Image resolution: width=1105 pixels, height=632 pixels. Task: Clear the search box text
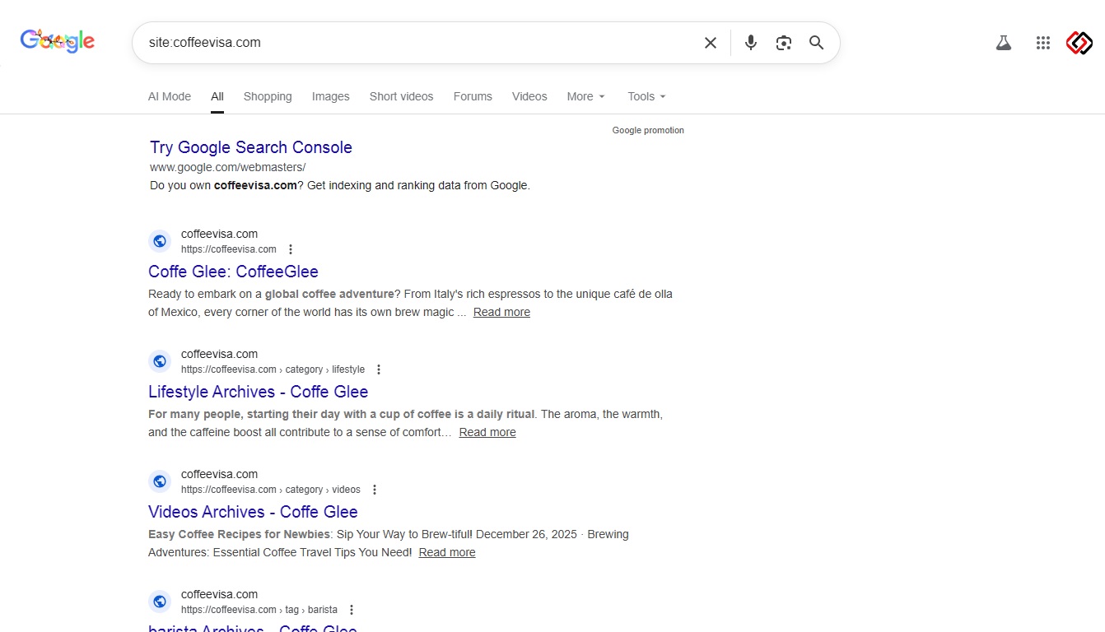pyautogui.click(x=710, y=43)
